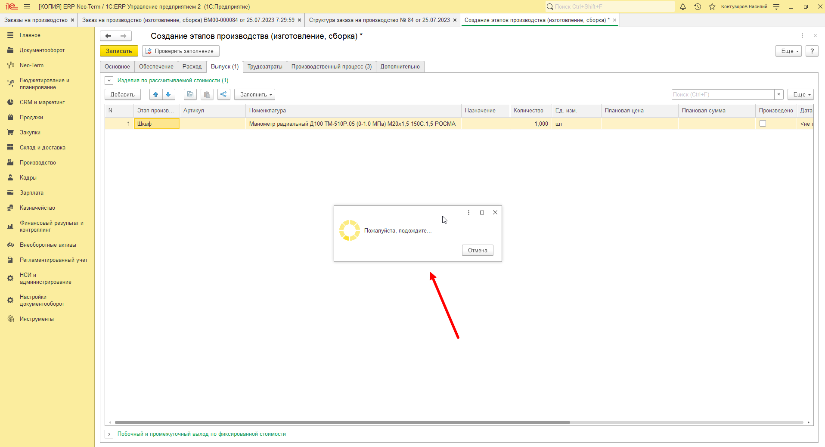This screenshot has height=447, width=825.
Task: Click the global search field
Action: [x=610, y=6]
